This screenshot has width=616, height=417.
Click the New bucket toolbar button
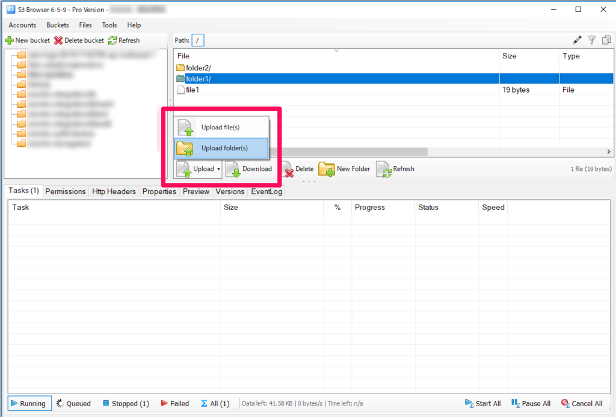28,40
